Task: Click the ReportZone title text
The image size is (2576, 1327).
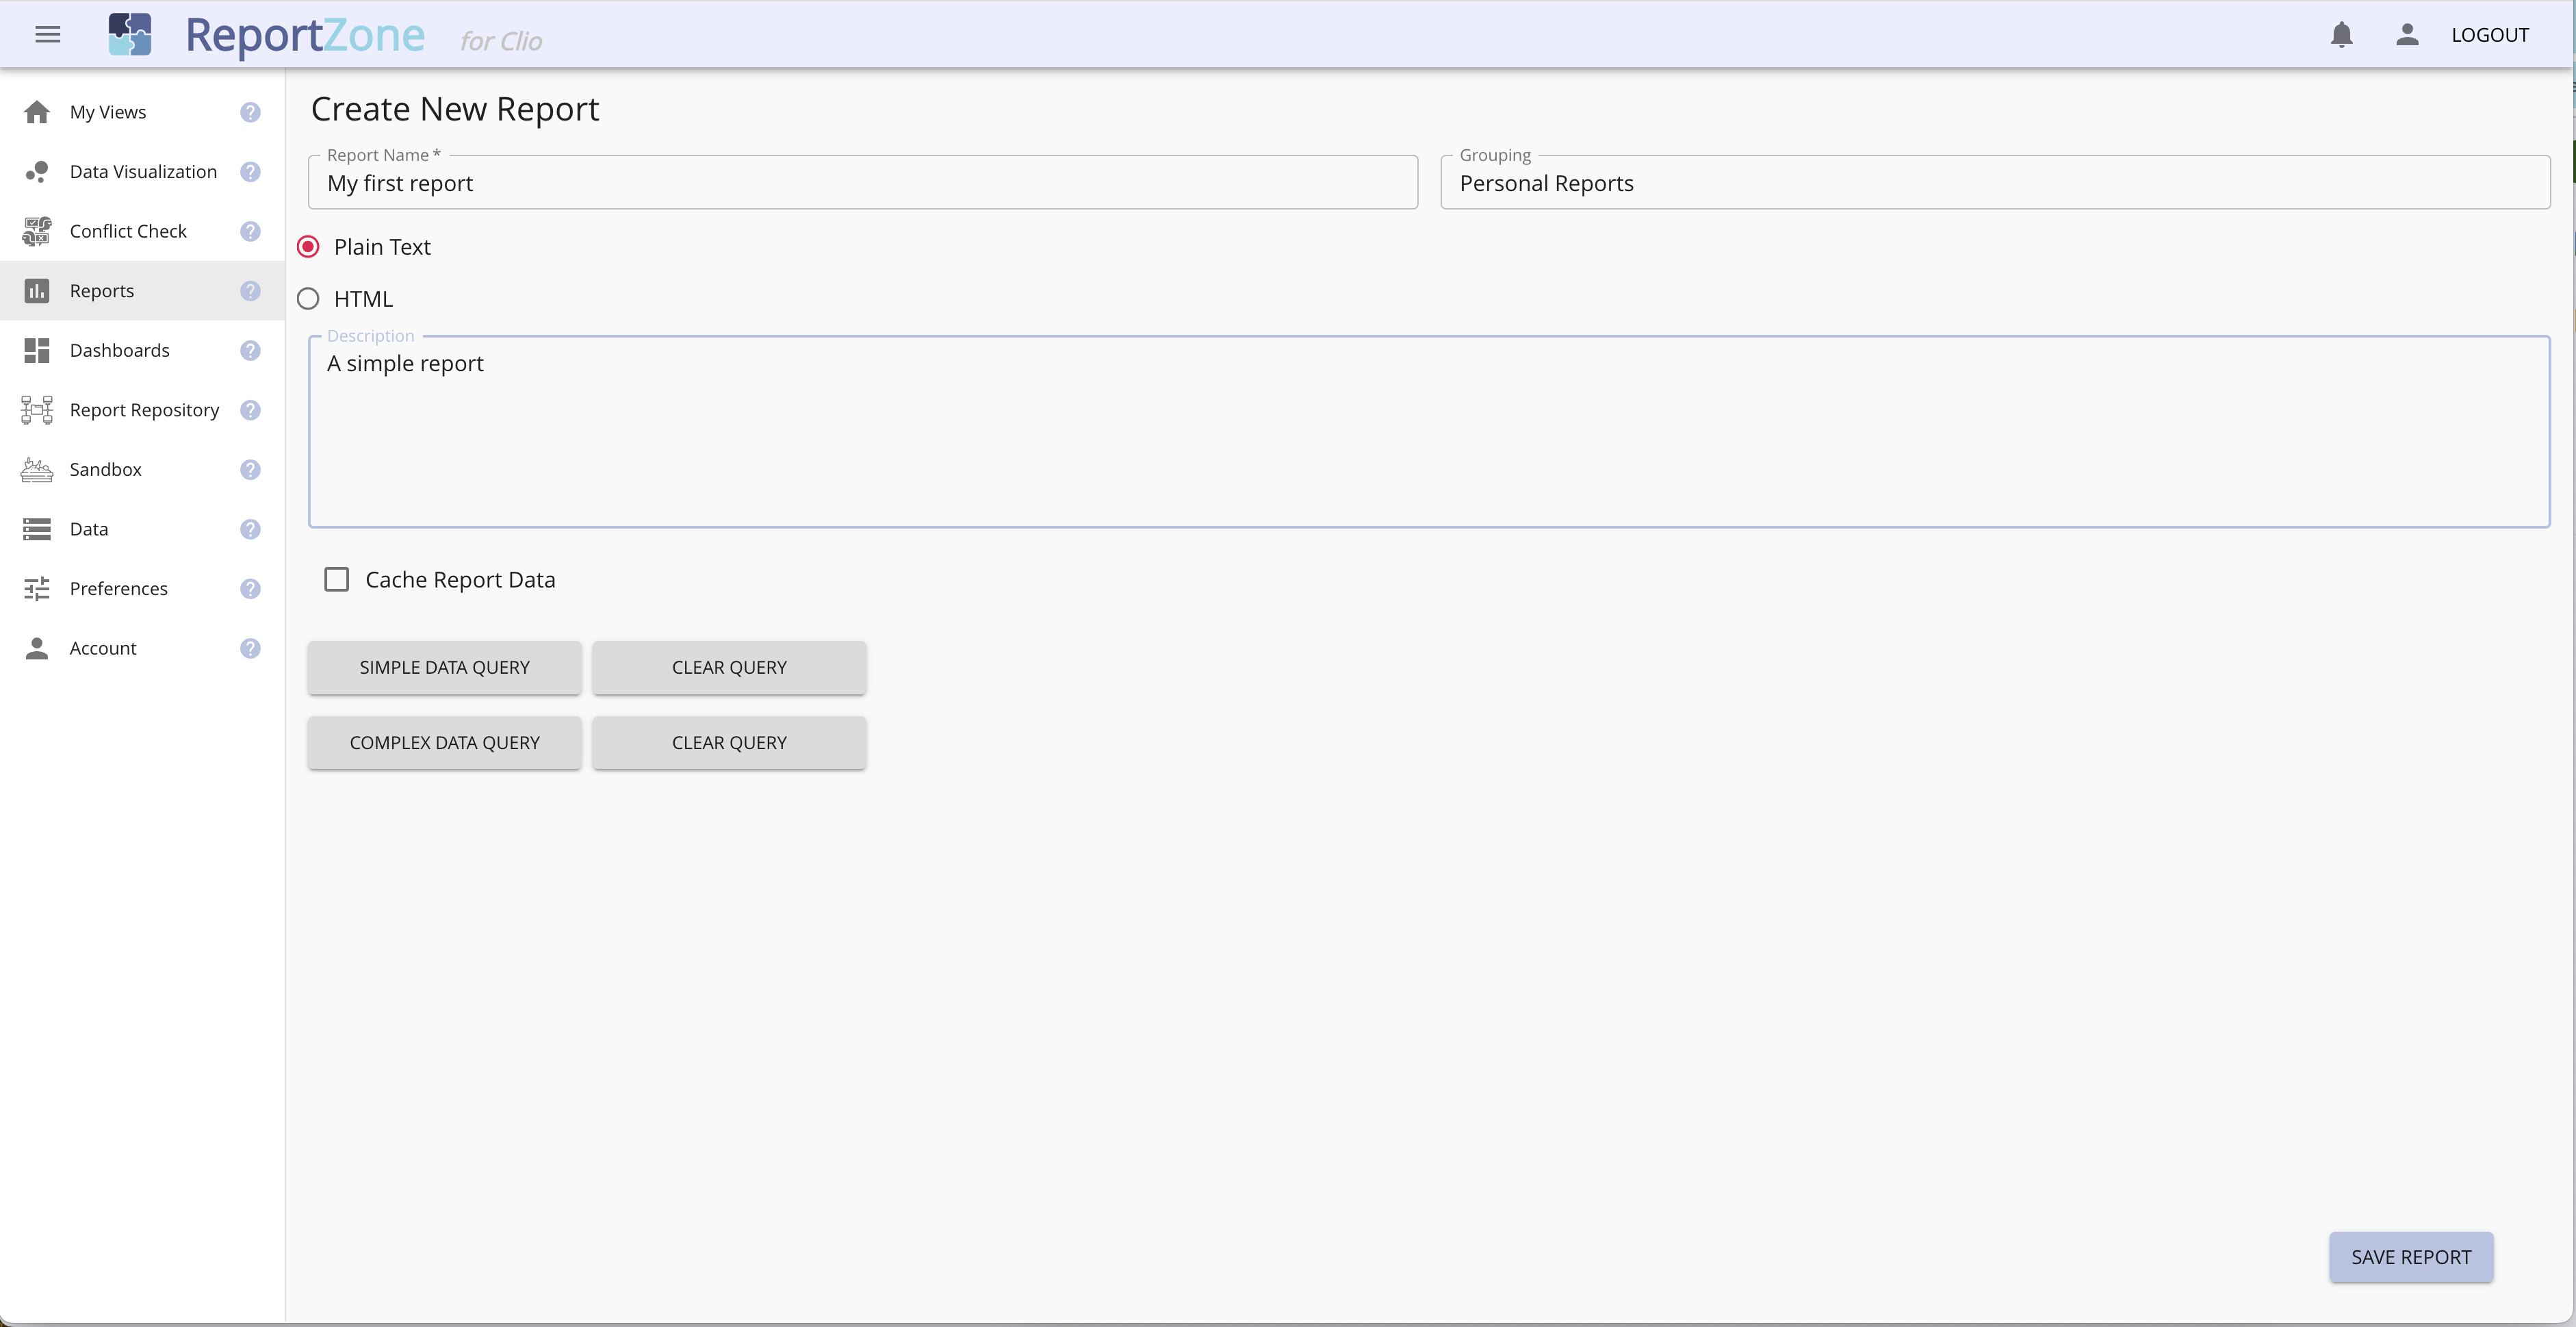Action: [x=305, y=35]
